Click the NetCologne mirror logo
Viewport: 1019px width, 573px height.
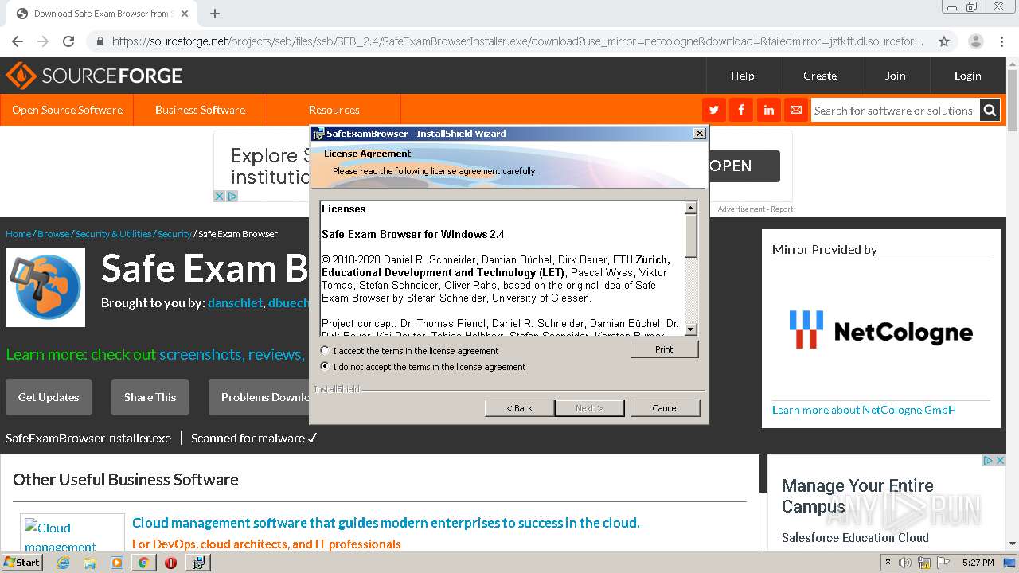(881, 330)
